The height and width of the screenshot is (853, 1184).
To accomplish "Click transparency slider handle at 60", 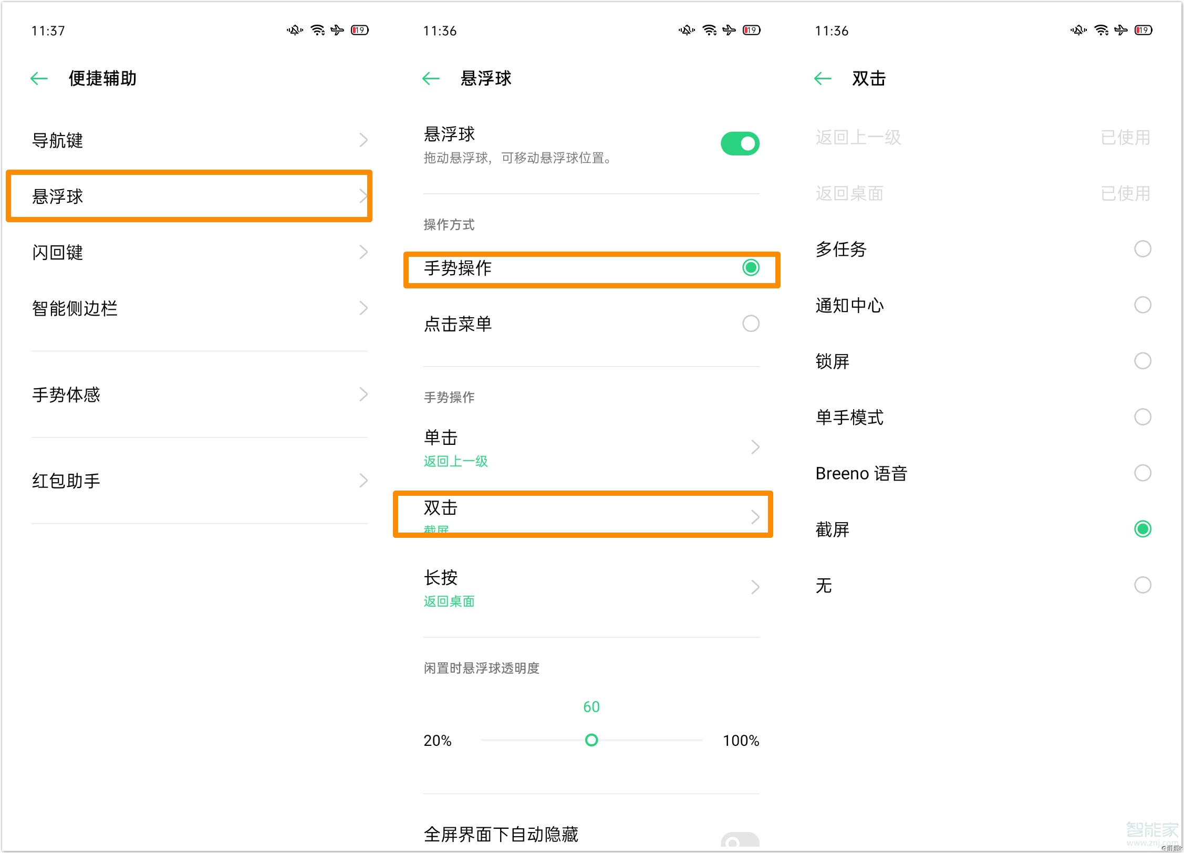I will point(591,740).
